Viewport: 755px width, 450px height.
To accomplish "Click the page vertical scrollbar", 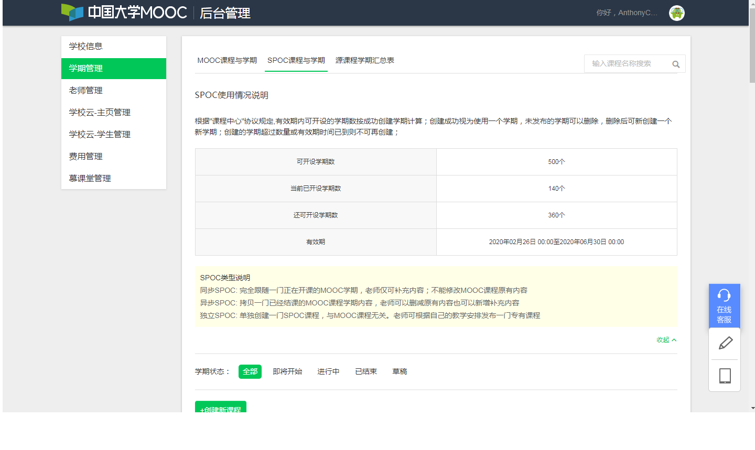I will pyautogui.click(x=752, y=45).
